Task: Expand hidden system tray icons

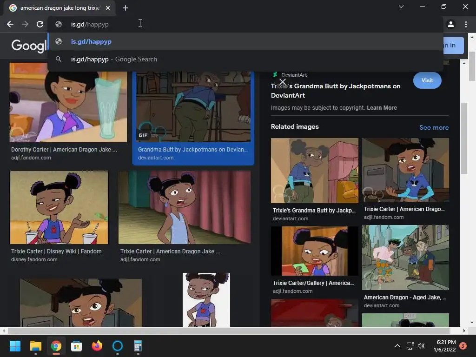Action: point(397,346)
